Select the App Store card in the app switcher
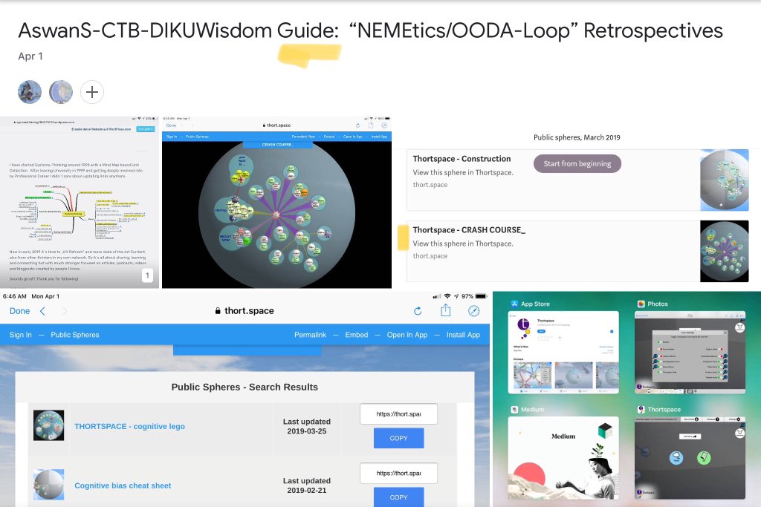Image resolution: width=761 pixels, height=507 pixels. (563, 353)
